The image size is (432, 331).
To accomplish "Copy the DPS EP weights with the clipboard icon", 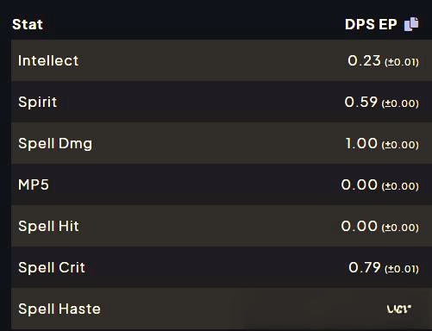I will 411,24.
